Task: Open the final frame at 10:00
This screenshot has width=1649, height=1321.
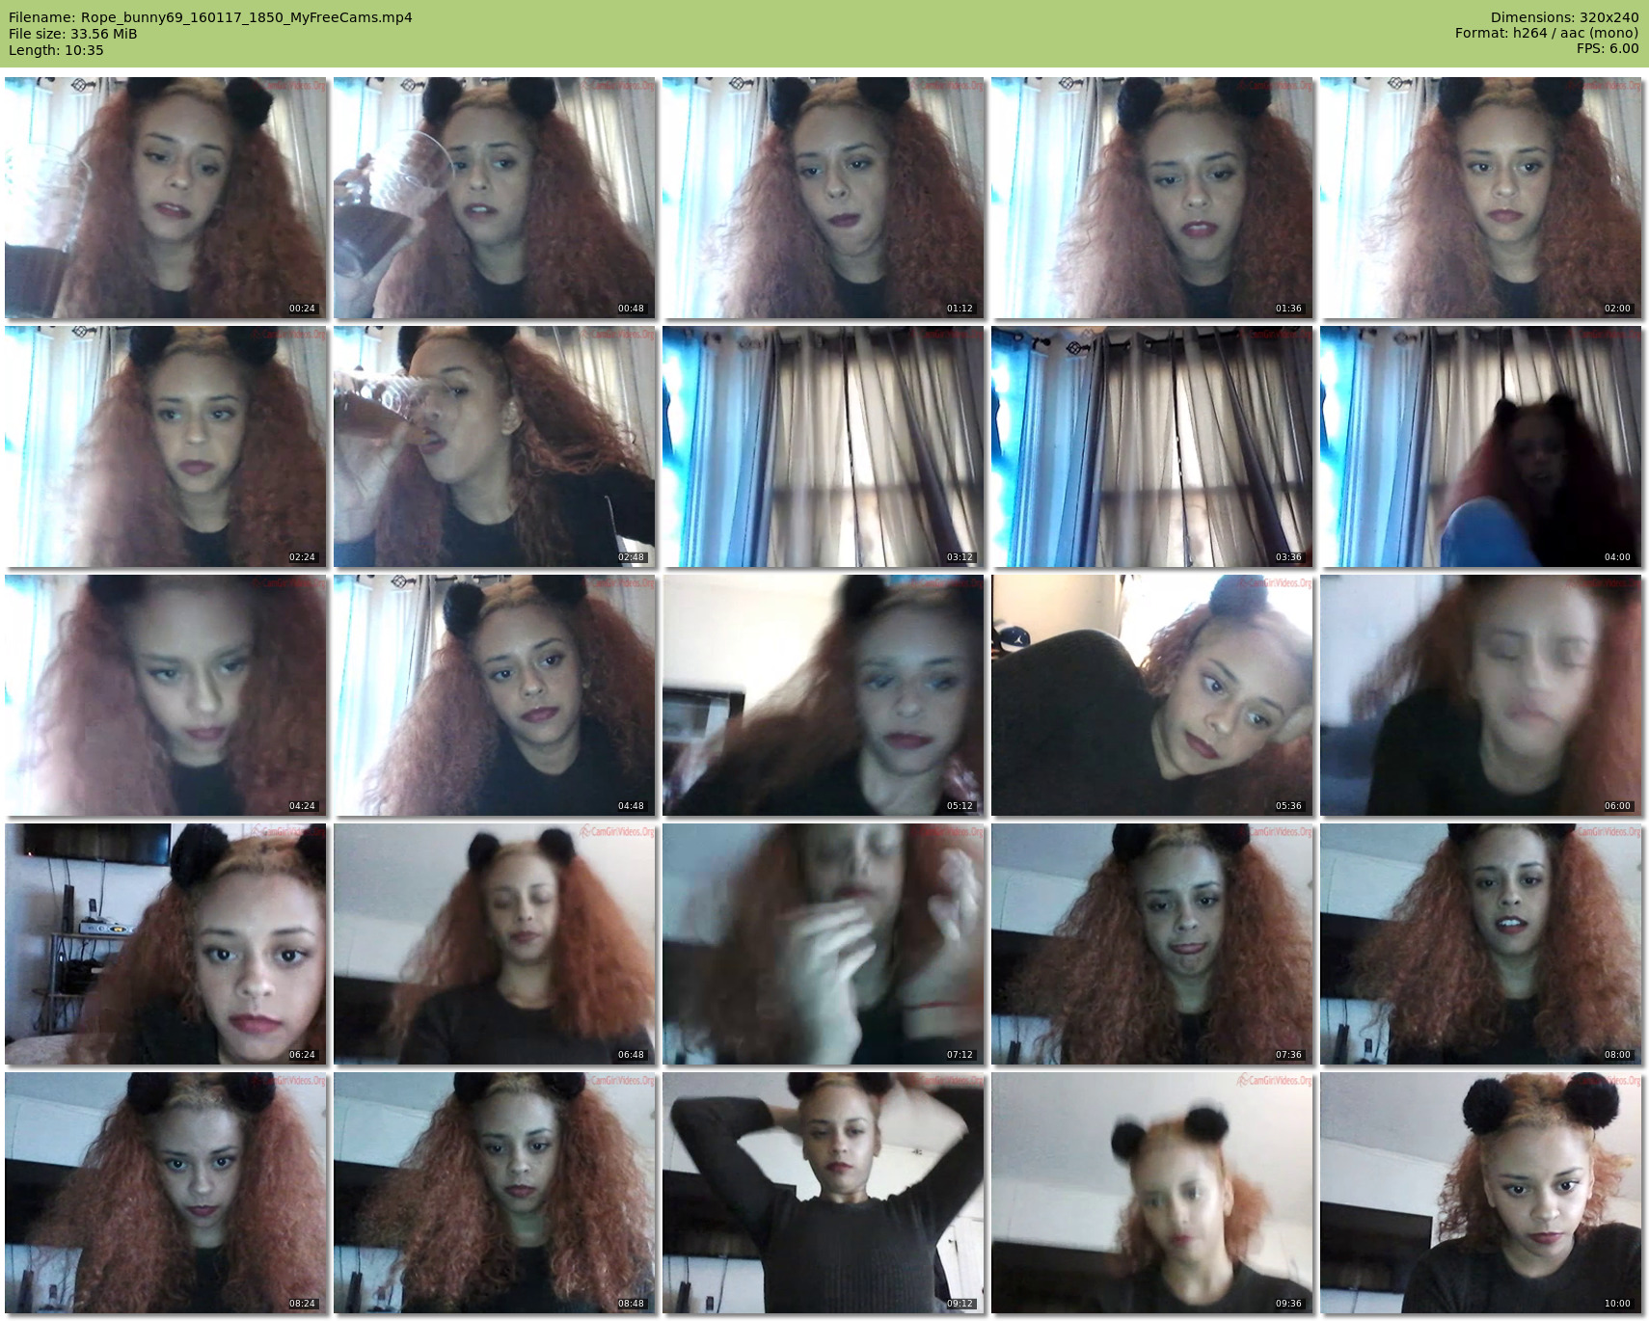Action: click(x=1481, y=1193)
